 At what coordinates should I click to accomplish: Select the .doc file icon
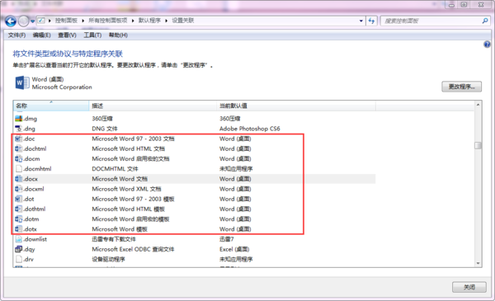pos(19,139)
